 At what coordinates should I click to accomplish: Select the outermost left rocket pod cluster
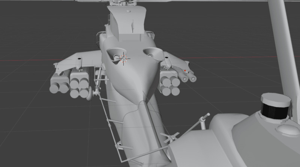tap(59, 83)
